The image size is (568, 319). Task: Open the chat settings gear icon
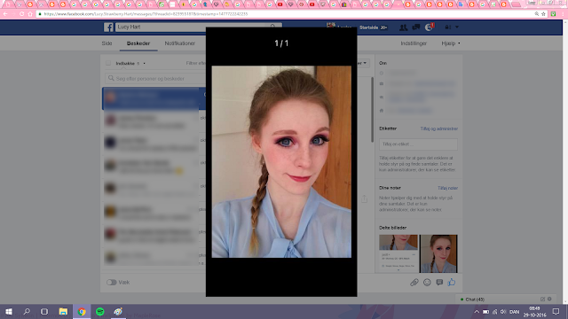pos(549,300)
